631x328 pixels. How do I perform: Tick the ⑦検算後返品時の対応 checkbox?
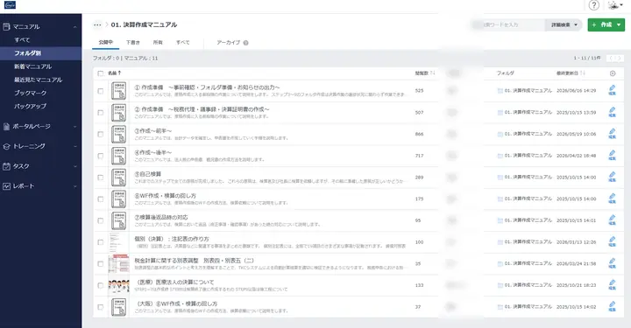[x=101, y=220]
